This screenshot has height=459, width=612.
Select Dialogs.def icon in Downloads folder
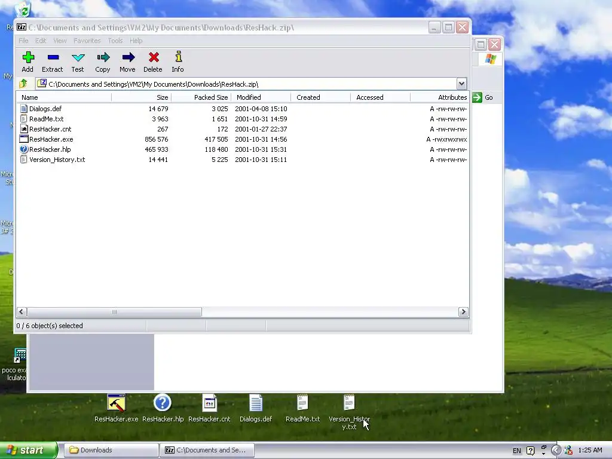coord(256,403)
